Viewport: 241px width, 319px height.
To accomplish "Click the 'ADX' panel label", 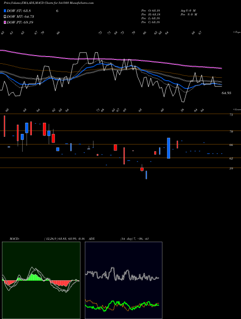I will tap(92, 239).
